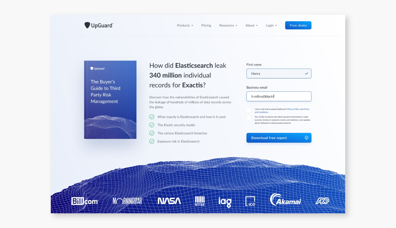Tick the latest research newsletter checkbox
396x228 pixels.
point(249,118)
